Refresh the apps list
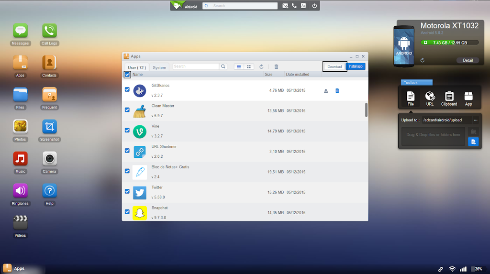490x274 pixels. click(261, 67)
